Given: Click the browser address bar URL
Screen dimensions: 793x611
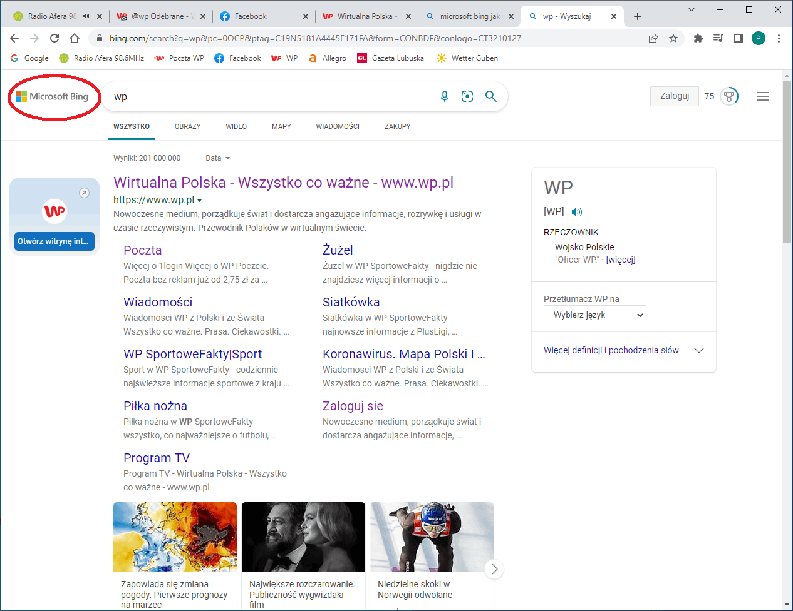Looking at the screenshot, I should tap(315, 38).
